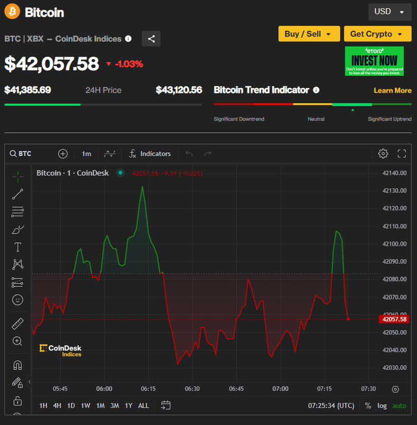Toggle auto scale on chart

[x=399, y=405]
